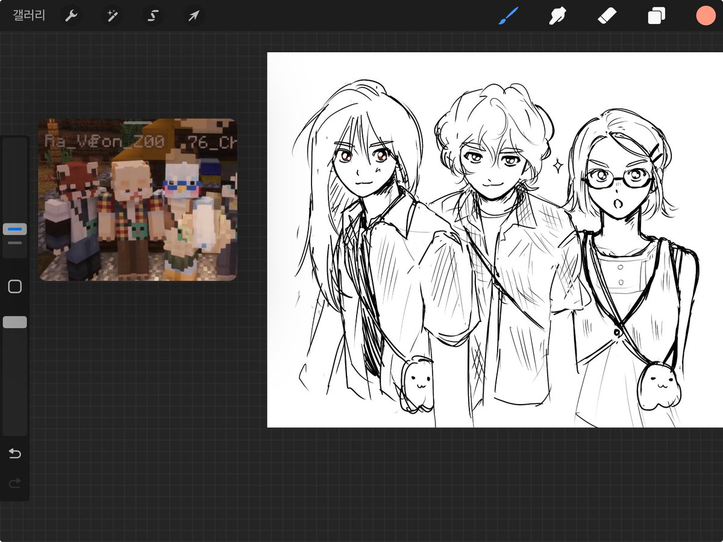This screenshot has width=723, height=542.
Task: Select the Smudge tool
Action: (557, 16)
